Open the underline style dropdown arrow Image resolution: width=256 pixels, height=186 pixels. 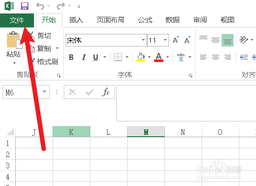point(105,57)
